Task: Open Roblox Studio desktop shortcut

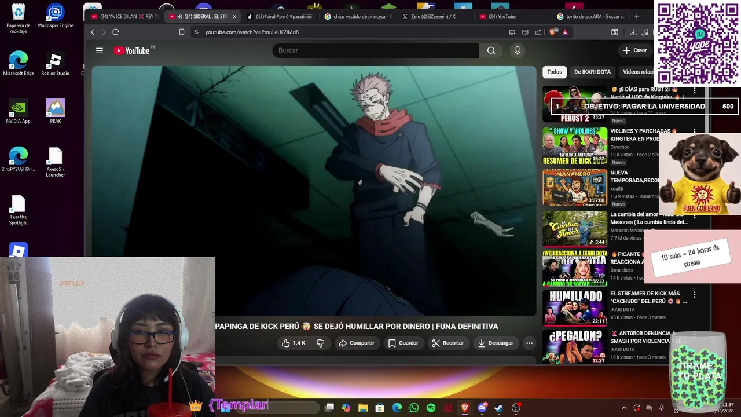Action: pos(55,64)
